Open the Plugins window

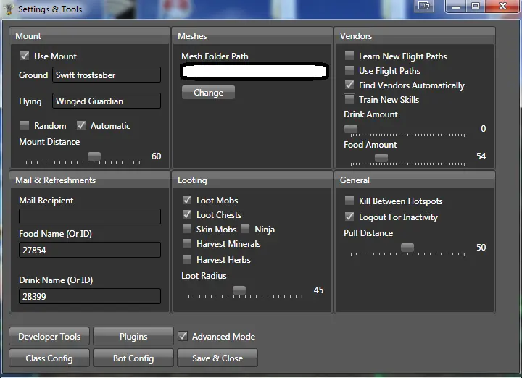coord(133,337)
